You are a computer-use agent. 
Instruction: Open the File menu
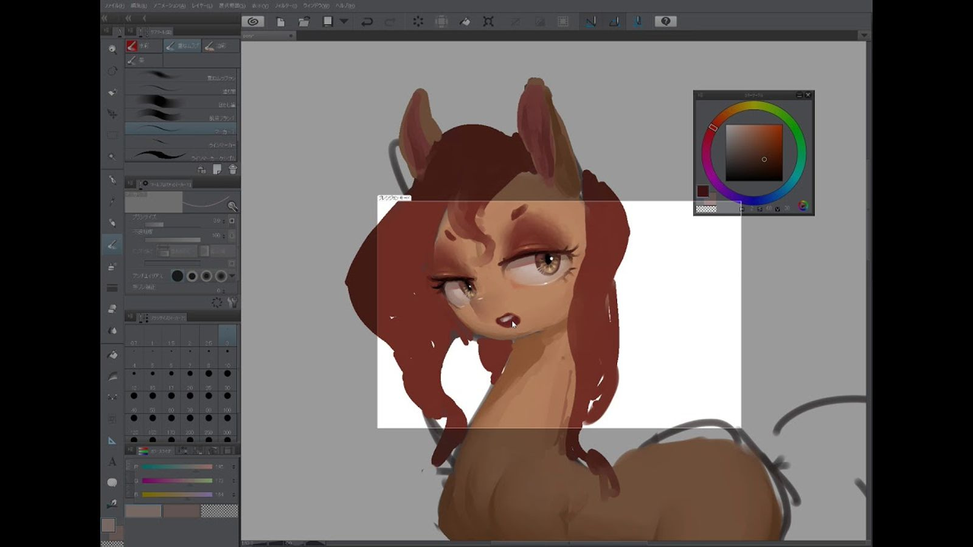pos(114,5)
